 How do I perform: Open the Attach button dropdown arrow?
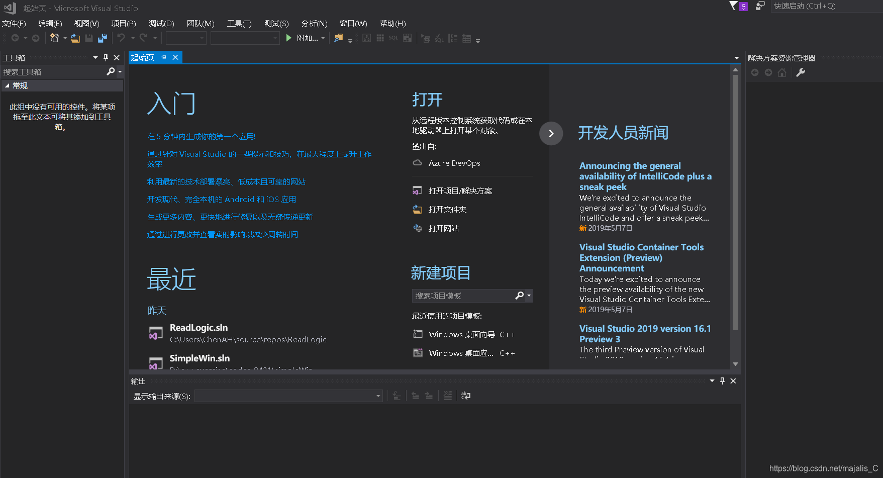click(x=323, y=38)
